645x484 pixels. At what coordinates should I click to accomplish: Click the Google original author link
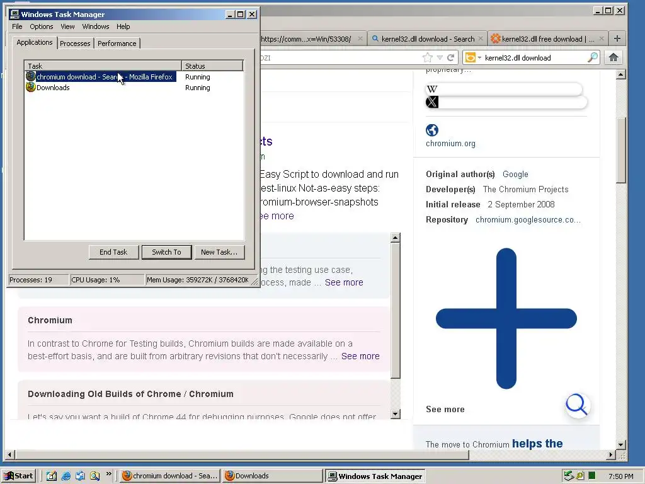click(515, 174)
